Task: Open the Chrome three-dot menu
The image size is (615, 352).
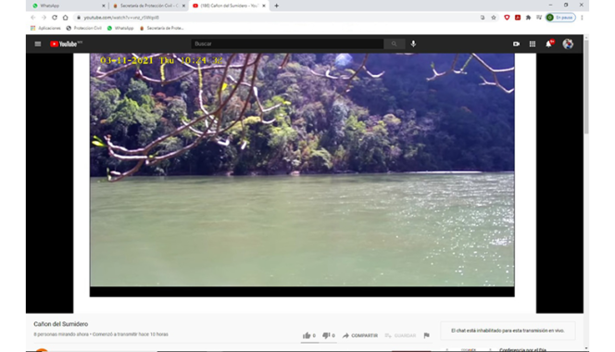Action: tap(582, 18)
